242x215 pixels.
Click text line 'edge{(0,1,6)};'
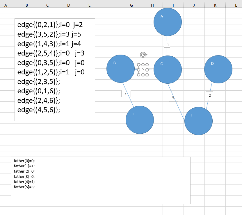39,91
